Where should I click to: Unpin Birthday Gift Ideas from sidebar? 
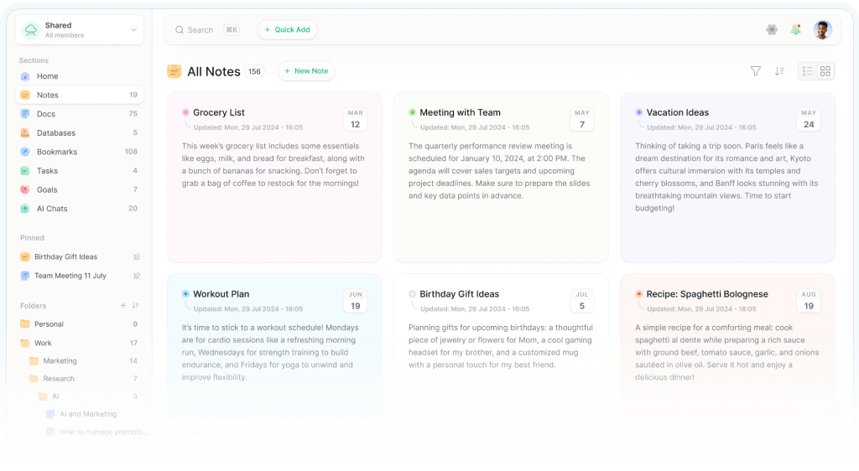pyautogui.click(x=137, y=257)
